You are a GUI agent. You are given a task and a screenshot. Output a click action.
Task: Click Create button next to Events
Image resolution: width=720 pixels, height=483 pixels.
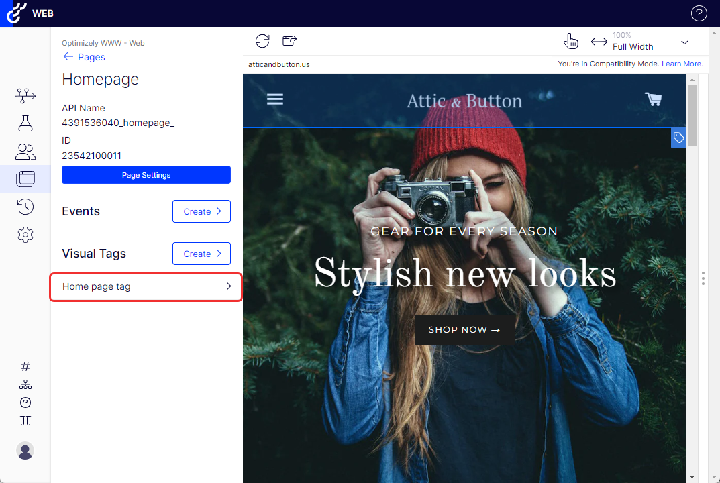coord(201,211)
